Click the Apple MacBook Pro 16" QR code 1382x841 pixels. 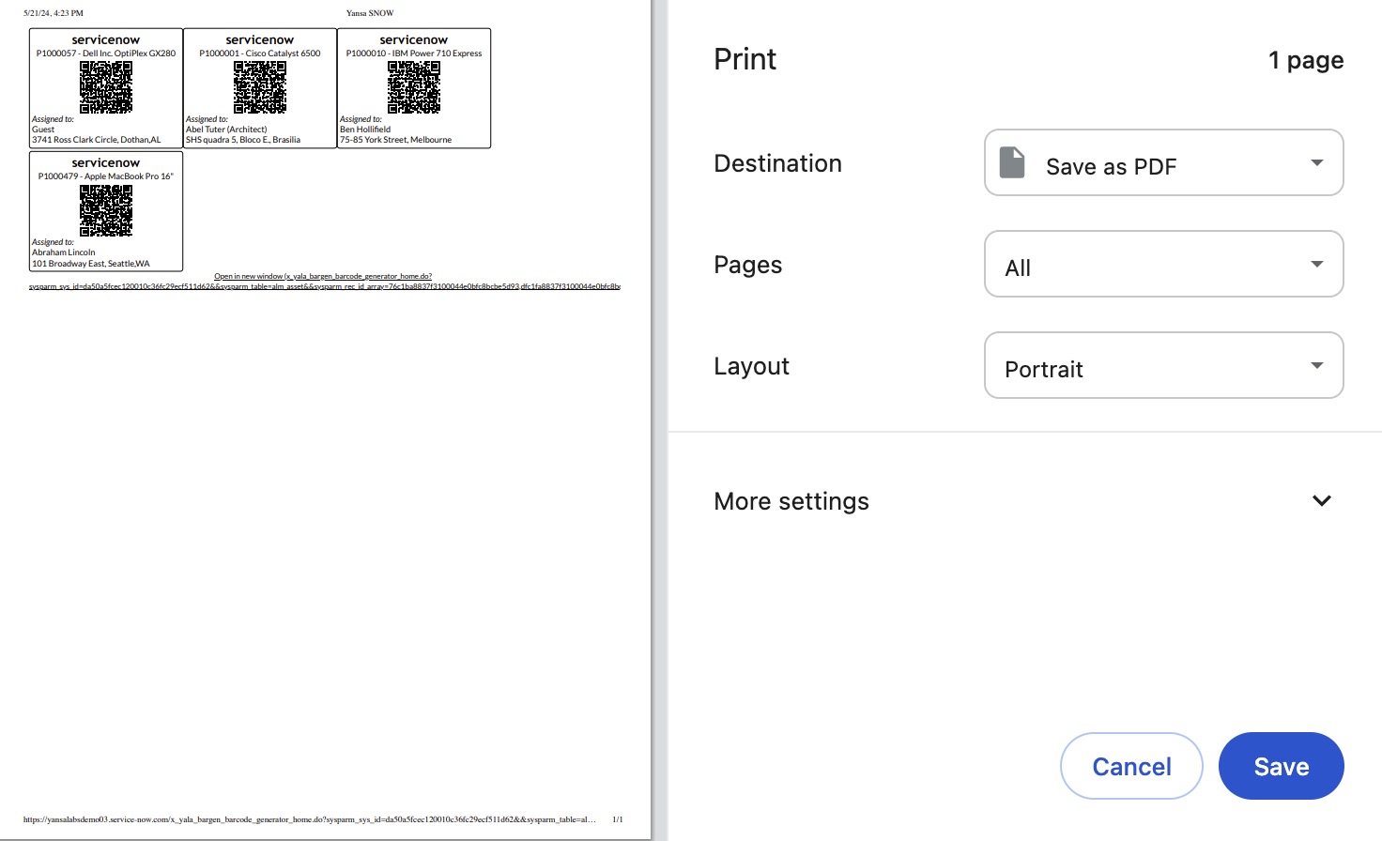click(106, 210)
